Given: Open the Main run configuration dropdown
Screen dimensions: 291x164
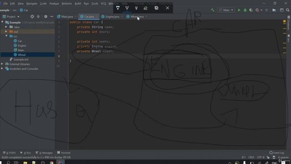Looking at the screenshot, I should (226, 10).
